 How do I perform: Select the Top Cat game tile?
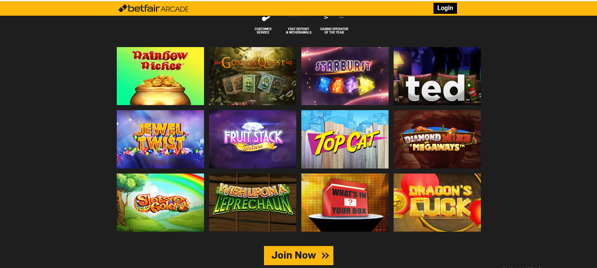coord(345,139)
